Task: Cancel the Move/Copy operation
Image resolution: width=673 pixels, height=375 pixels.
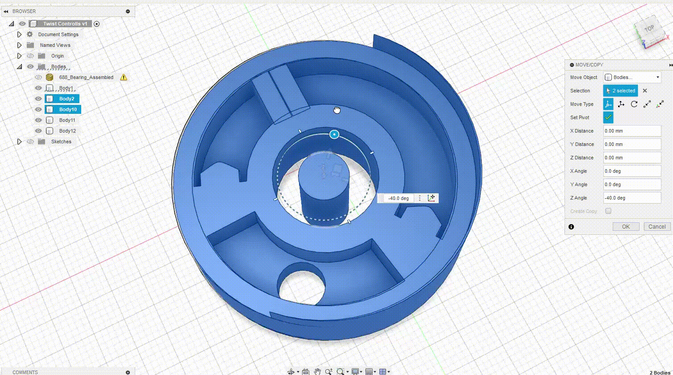Action: pos(656,226)
